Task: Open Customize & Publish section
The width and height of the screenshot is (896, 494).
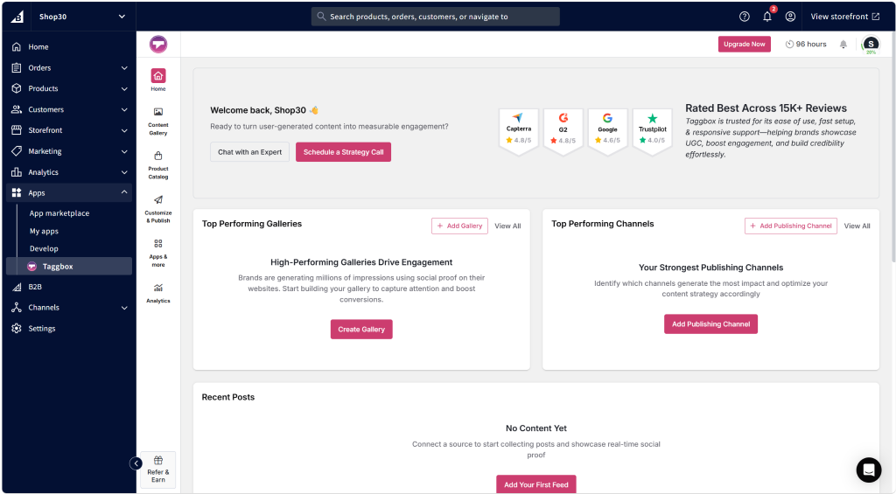Action: click(158, 209)
